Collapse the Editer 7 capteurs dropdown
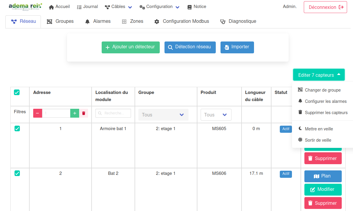 319,75
